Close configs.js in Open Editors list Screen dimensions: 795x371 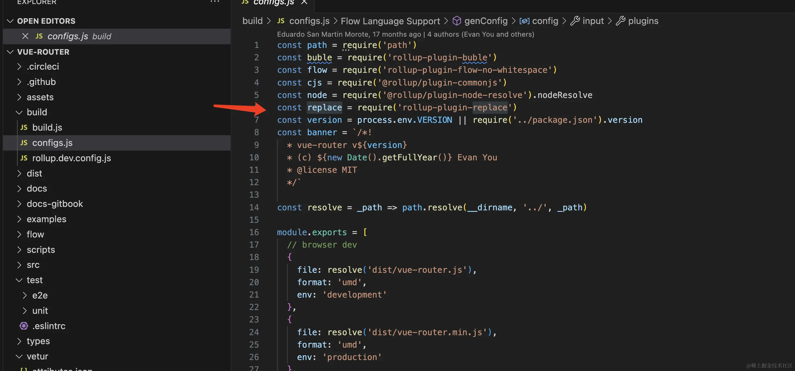[25, 36]
